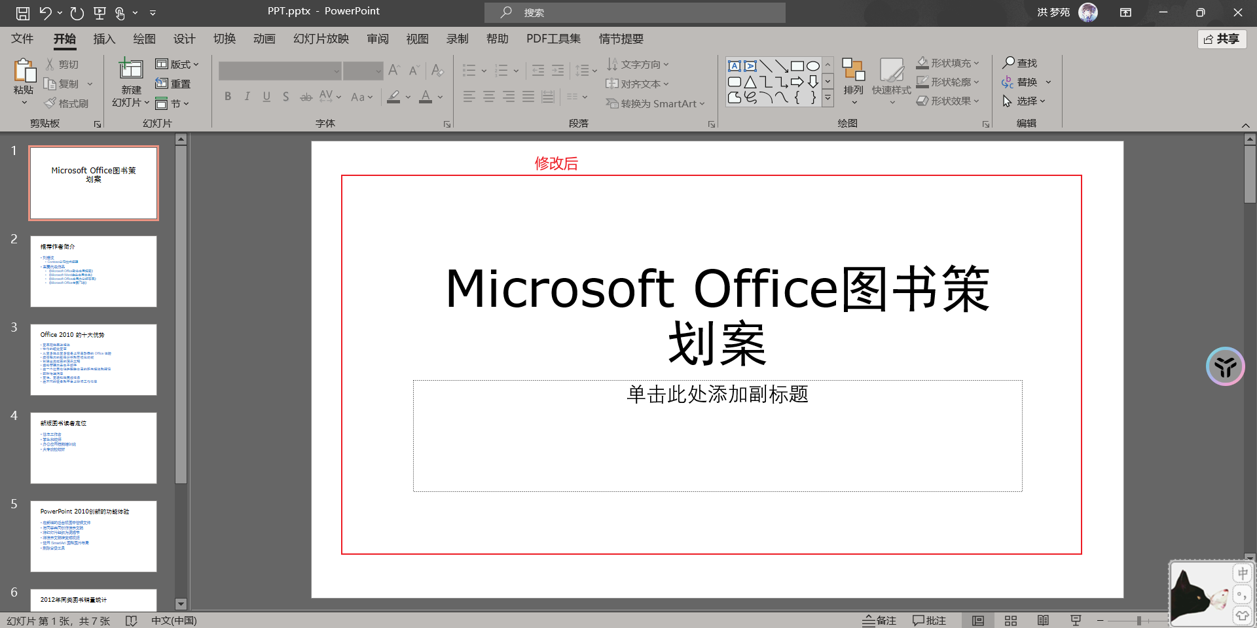Undo the last action
This screenshot has width=1257, height=628.
click(x=45, y=12)
